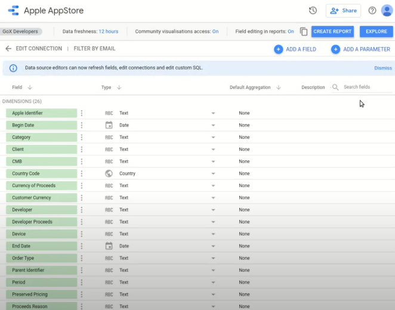This screenshot has height=310, width=395.
Task: Expand type dropdown for Apple Identifier
Action: click(213, 113)
